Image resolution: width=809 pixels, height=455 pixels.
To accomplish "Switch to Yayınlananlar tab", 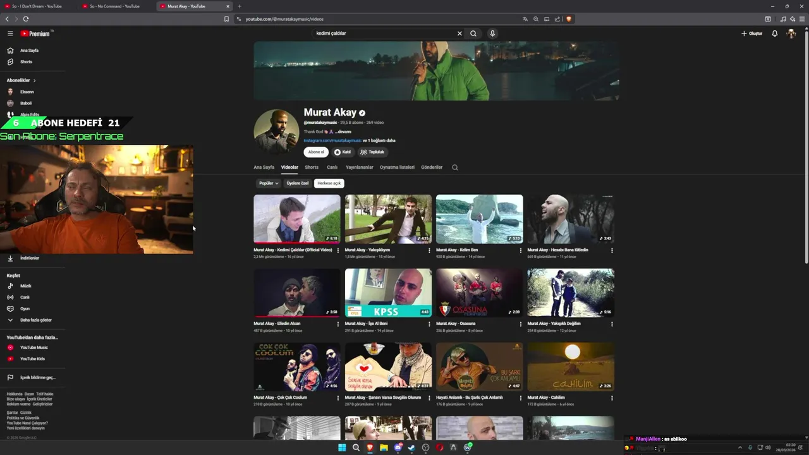I will pos(360,167).
